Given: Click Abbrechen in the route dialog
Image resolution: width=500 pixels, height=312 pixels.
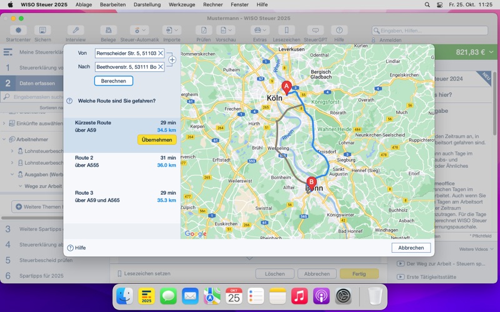Looking at the screenshot, I should [411, 248].
